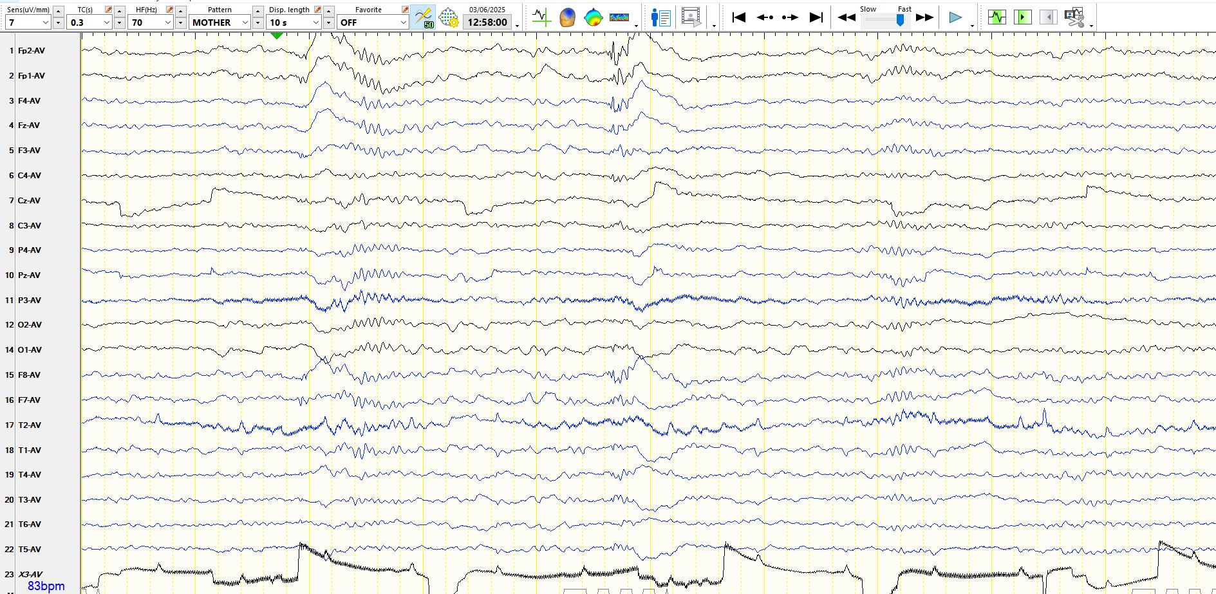Expand toolbar options arrow after the video icon
The height and width of the screenshot is (594, 1216).
[714, 26]
